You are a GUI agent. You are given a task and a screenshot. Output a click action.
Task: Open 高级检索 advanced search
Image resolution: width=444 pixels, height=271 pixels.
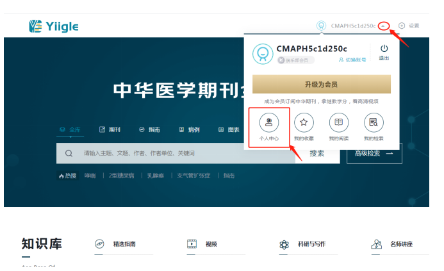coord(374,153)
